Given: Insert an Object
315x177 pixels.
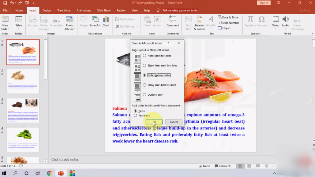Looking at the screenshot, I should pyautogui.click(x=224, y=28).
